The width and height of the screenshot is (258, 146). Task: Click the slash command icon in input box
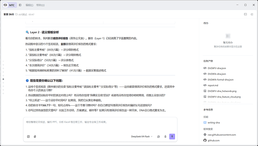28,136
